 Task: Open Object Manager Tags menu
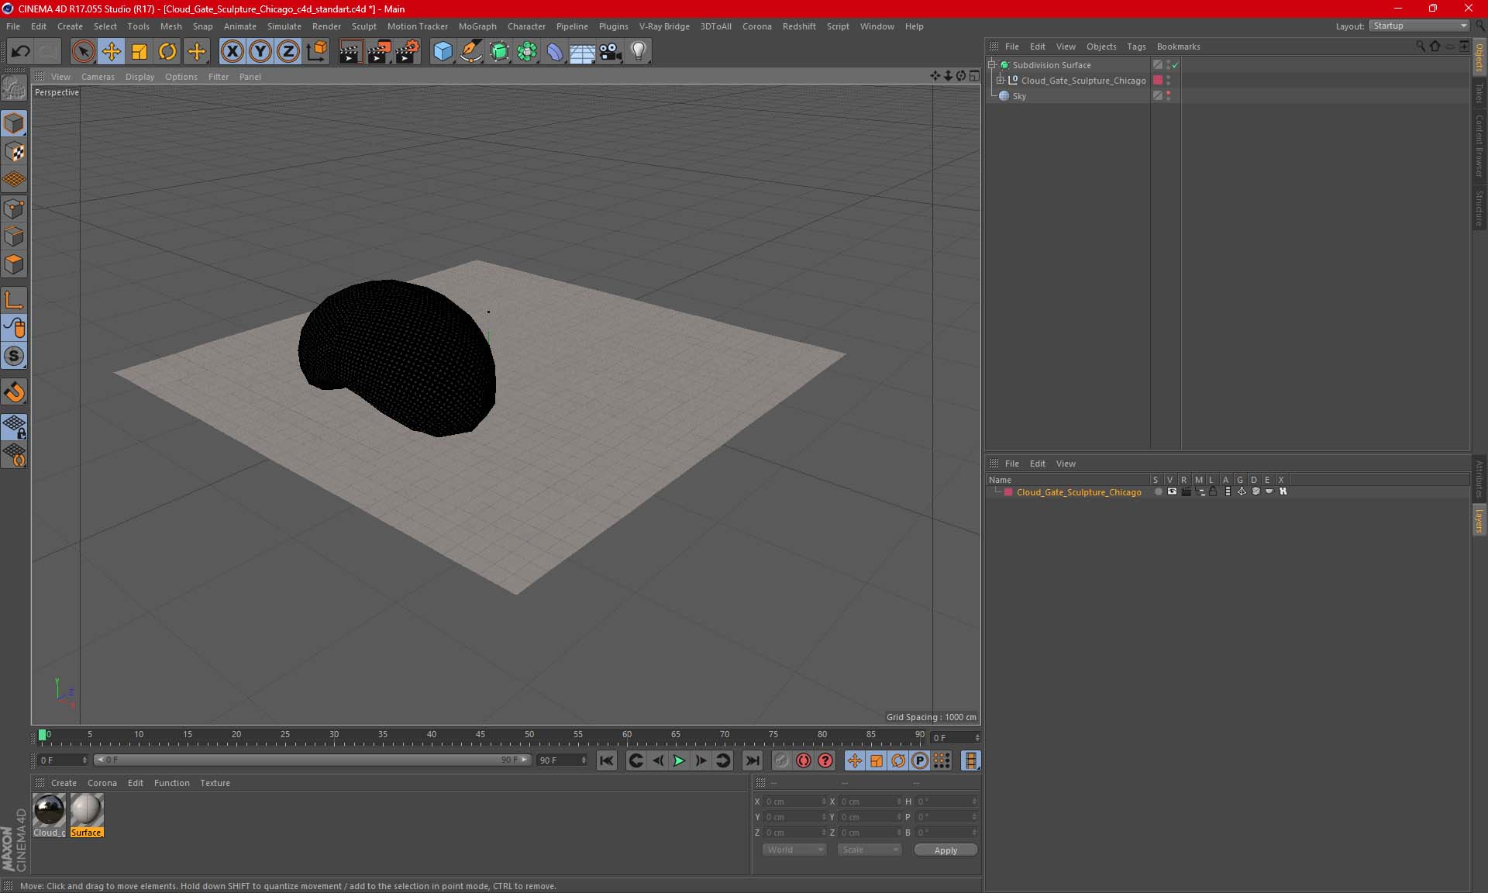(1136, 47)
